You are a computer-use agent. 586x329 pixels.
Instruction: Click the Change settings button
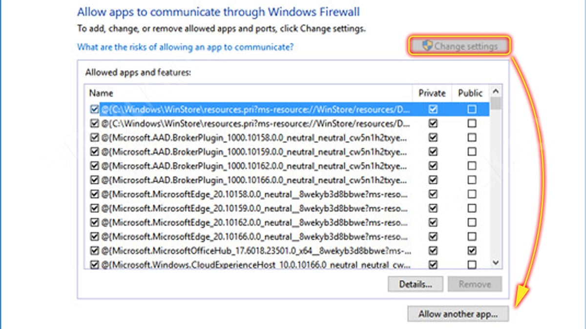(x=459, y=46)
